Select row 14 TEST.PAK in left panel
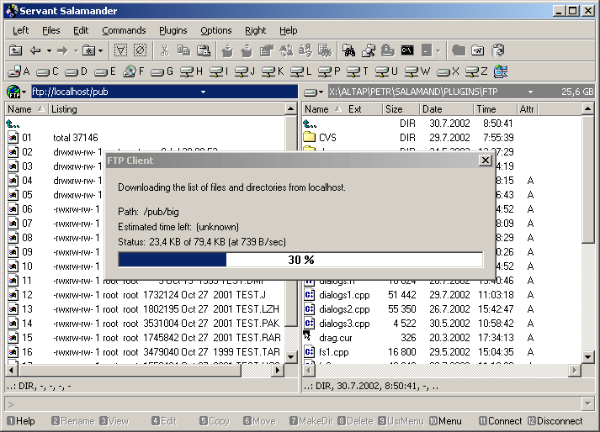The height and width of the screenshot is (432, 600). 144,324
